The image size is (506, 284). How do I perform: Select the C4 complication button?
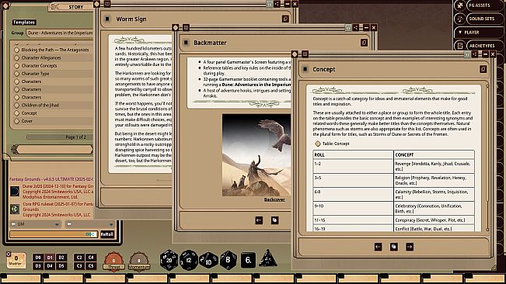(x=91, y=258)
